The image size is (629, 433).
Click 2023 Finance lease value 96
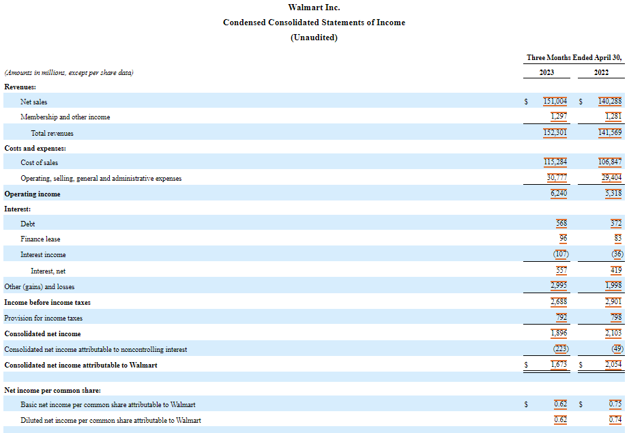coord(564,238)
